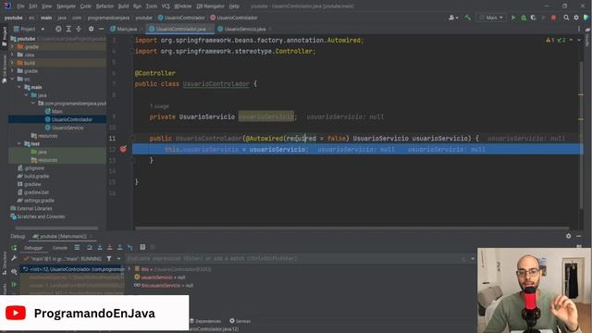The height and width of the screenshot is (333, 592).
Task: Open Project panel options gear
Action: 91,29
